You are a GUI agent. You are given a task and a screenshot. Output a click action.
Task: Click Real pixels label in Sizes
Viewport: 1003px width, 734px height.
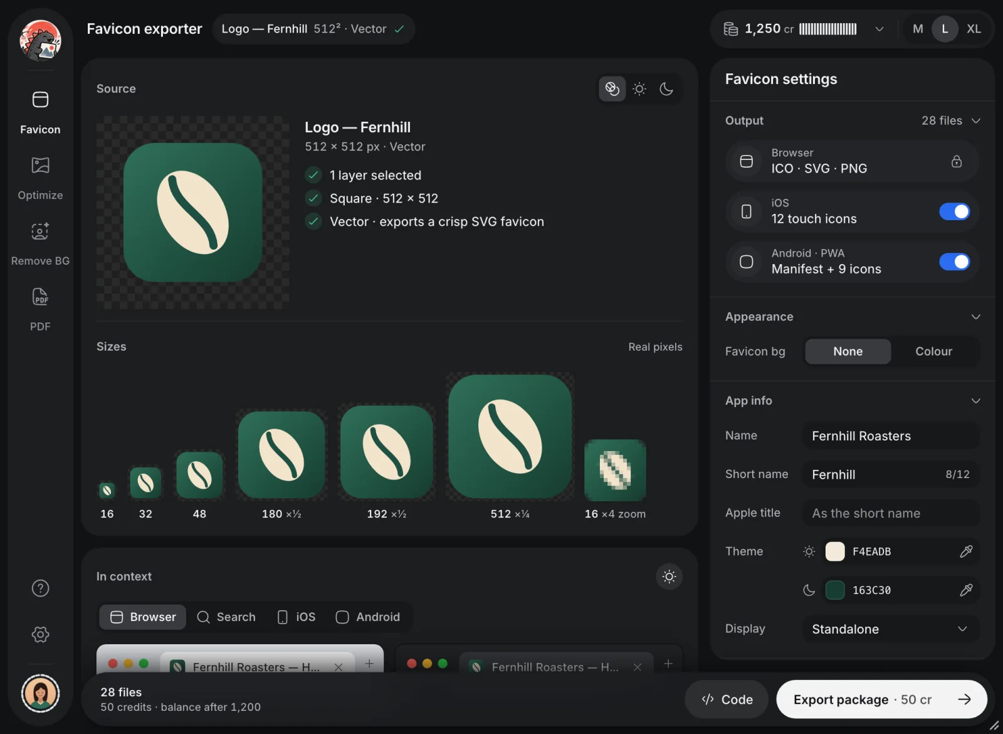(655, 347)
